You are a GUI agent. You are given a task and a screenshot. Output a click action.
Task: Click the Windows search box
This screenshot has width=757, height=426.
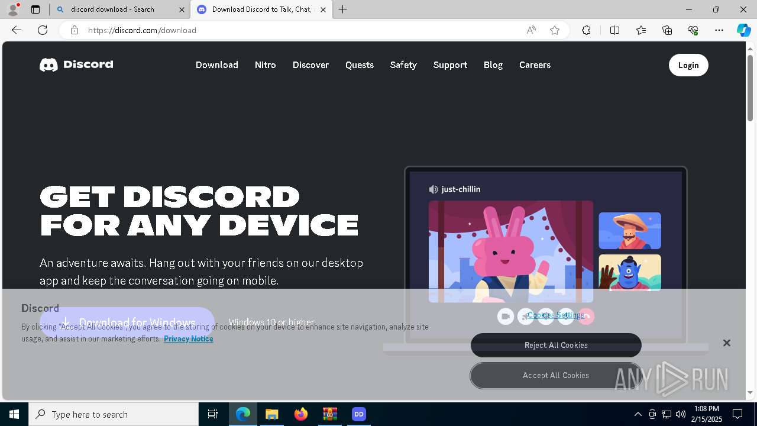pos(114,414)
